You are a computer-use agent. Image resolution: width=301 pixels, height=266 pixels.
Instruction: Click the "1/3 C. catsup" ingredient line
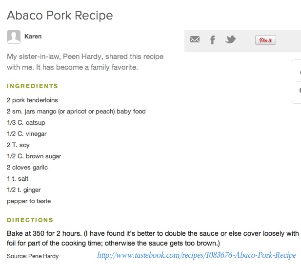pyautogui.click(x=26, y=123)
